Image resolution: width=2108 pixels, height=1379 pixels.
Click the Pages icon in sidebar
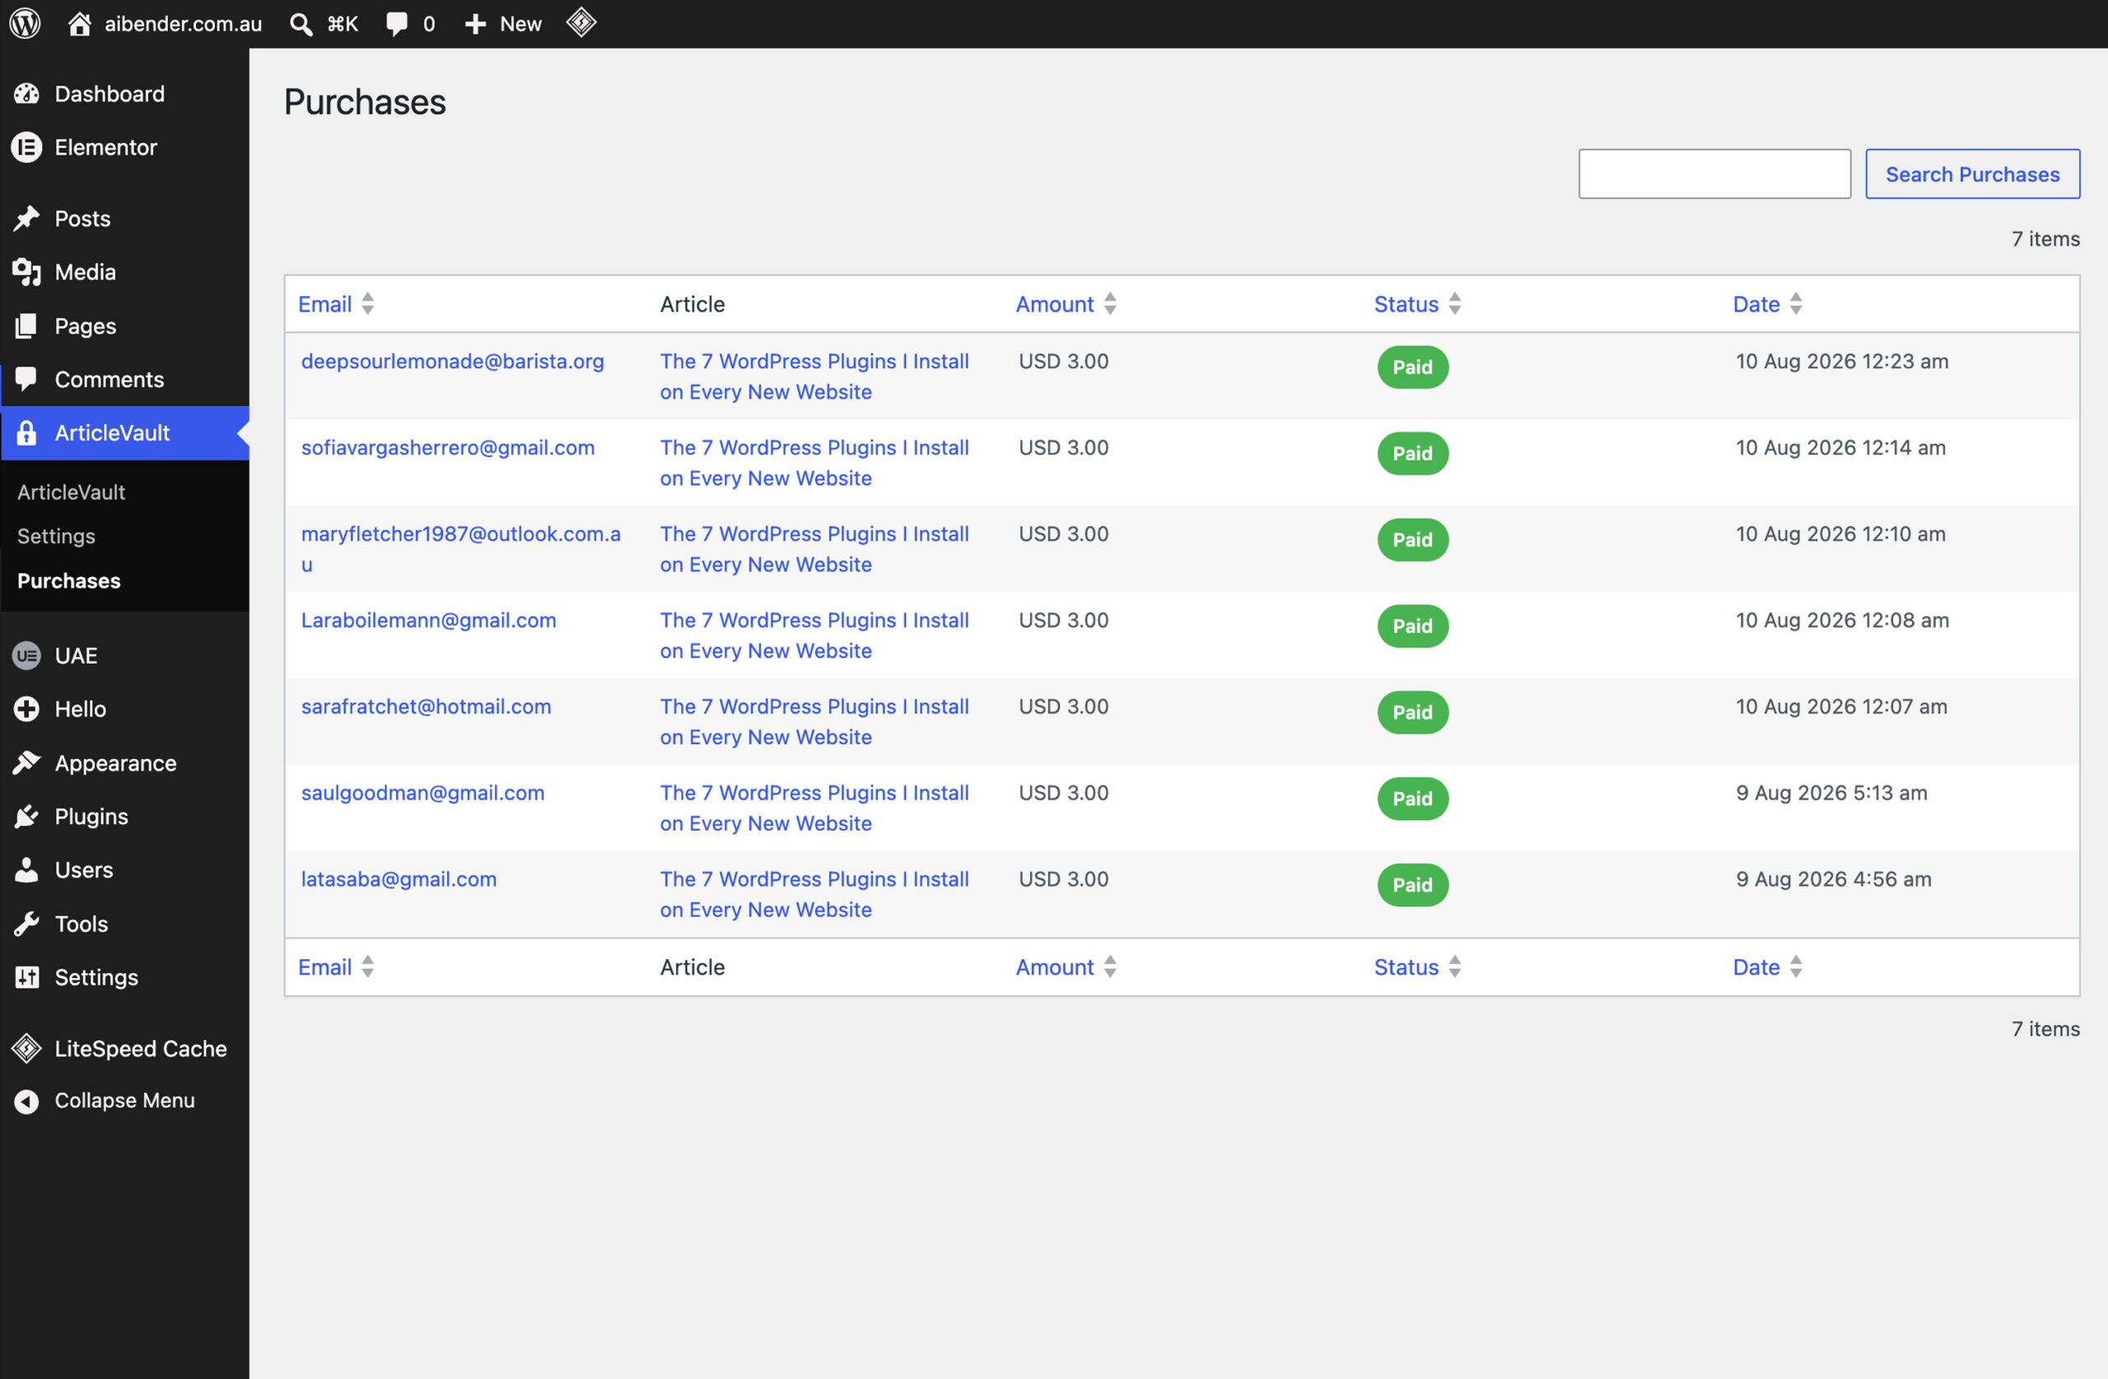click(26, 326)
